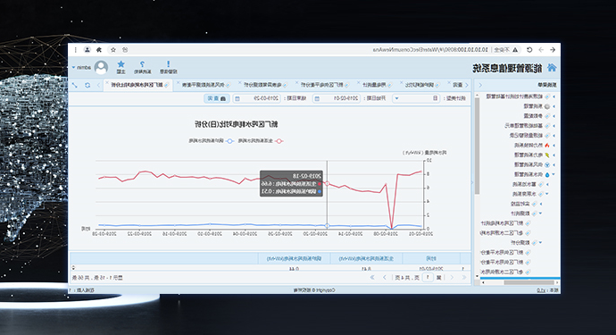Click the 时间 column header in the grid

432,258
